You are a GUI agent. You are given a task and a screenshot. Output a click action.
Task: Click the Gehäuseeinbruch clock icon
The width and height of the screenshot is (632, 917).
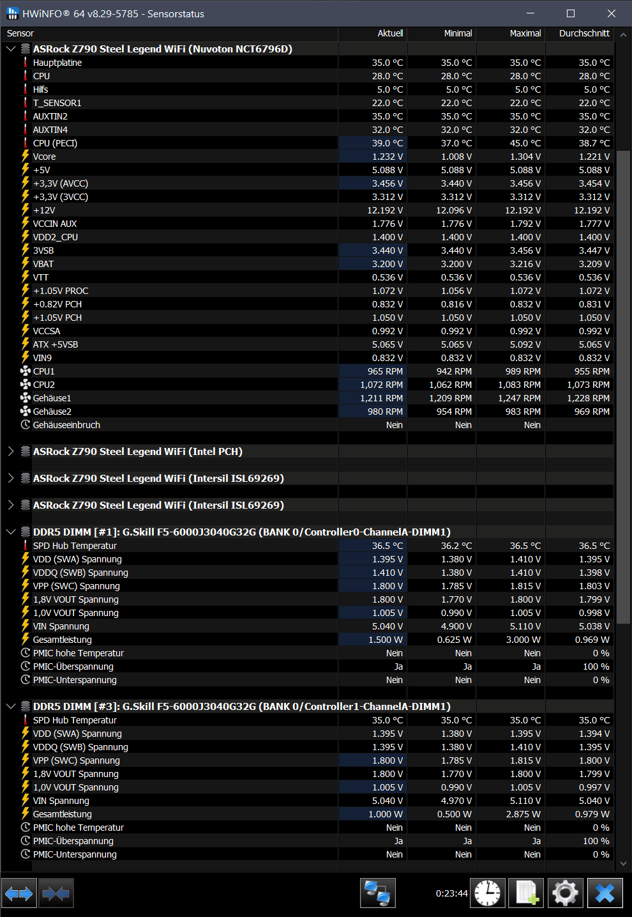click(26, 425)
